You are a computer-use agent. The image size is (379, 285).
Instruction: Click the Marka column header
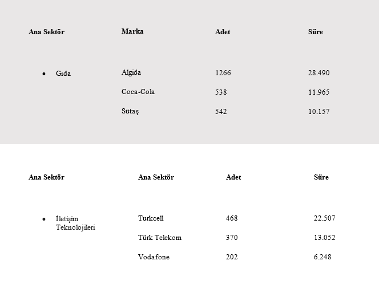(x=132, y=31)
